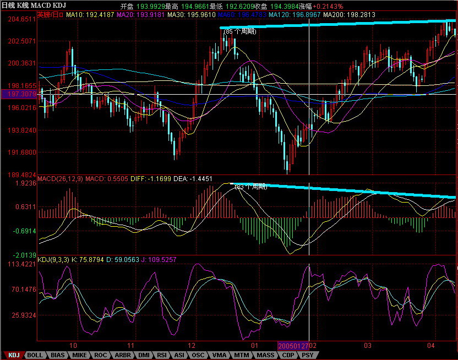Click the MA120: 196.8967 label
Screen dimensions: 458x360
[295, 14]
